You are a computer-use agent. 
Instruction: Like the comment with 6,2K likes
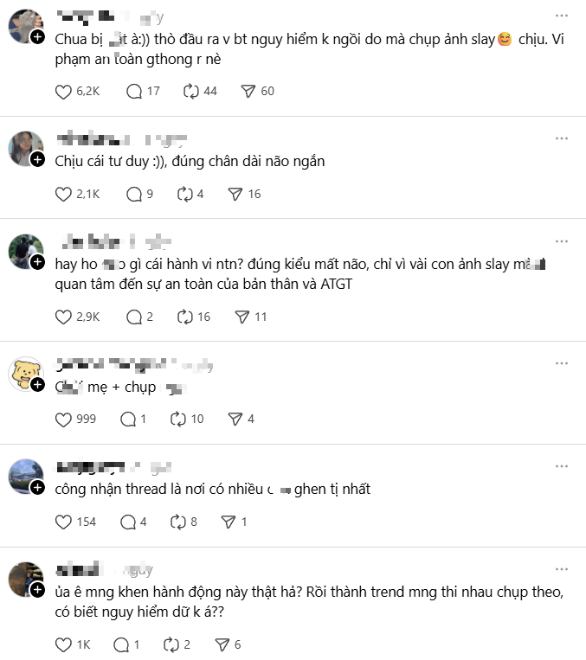(x=63, y=91)
